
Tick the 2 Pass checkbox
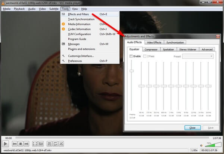[x=145, y=56]
